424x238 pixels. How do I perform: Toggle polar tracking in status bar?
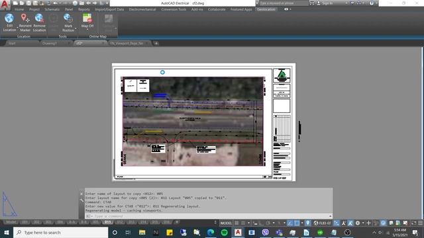(268, 223)
